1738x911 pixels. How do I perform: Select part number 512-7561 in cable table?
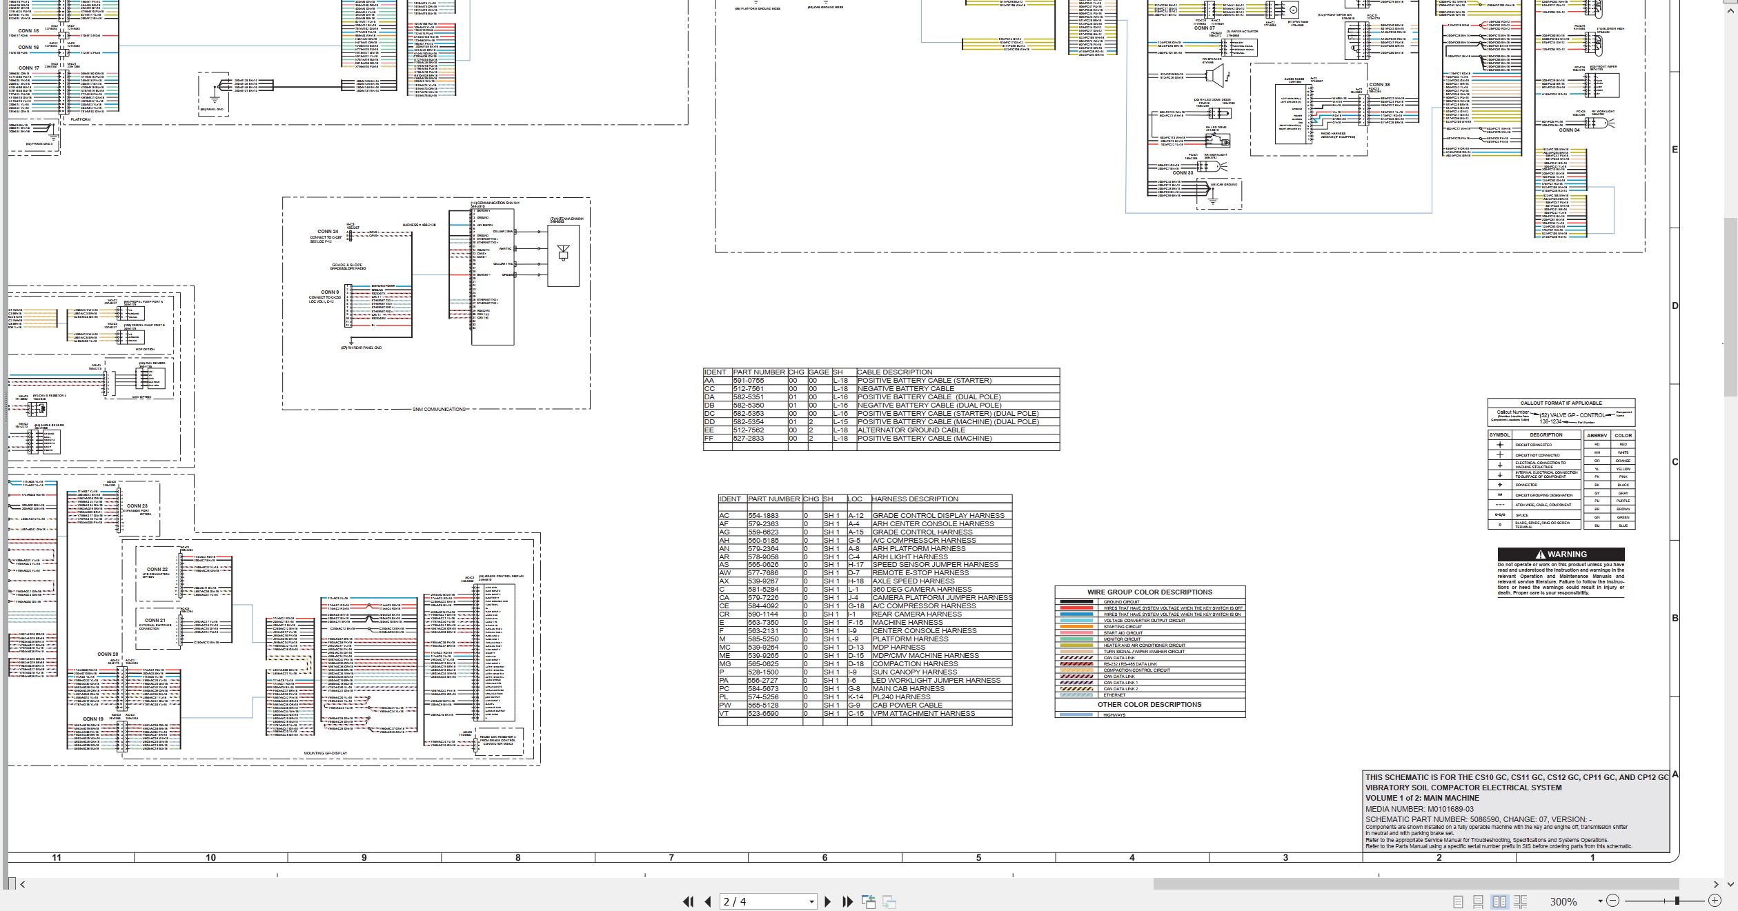(748, 389)
